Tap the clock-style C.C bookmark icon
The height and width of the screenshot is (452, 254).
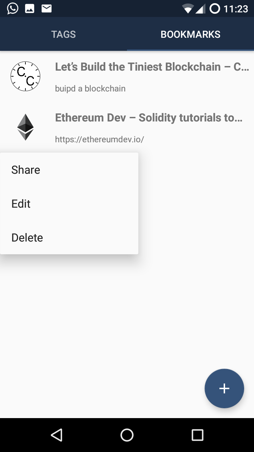(25, 76)
